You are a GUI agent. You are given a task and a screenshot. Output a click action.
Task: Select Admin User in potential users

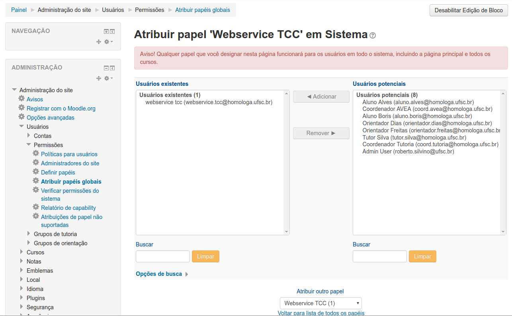tap(408, 151)
